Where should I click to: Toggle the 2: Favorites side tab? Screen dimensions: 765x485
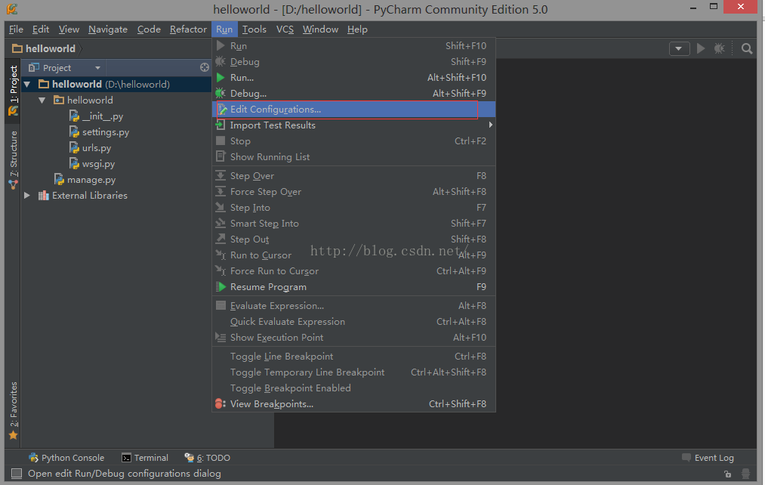point(13,411)
